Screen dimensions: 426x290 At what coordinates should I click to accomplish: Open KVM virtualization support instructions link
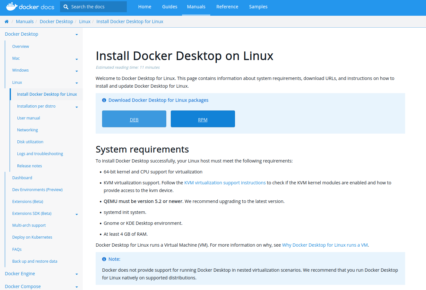click(x=225, y=183)
